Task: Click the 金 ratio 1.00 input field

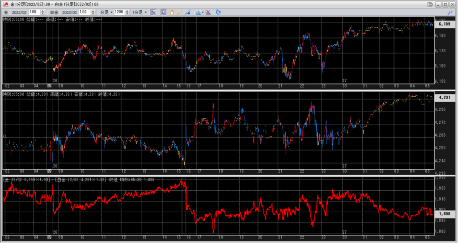Action: pos(34,12)
